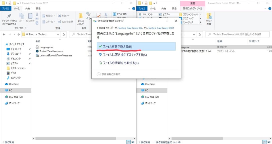Create a new folder with 新しいフォルダー
Screen dimensions: 272x144
(x=81, y=19)
